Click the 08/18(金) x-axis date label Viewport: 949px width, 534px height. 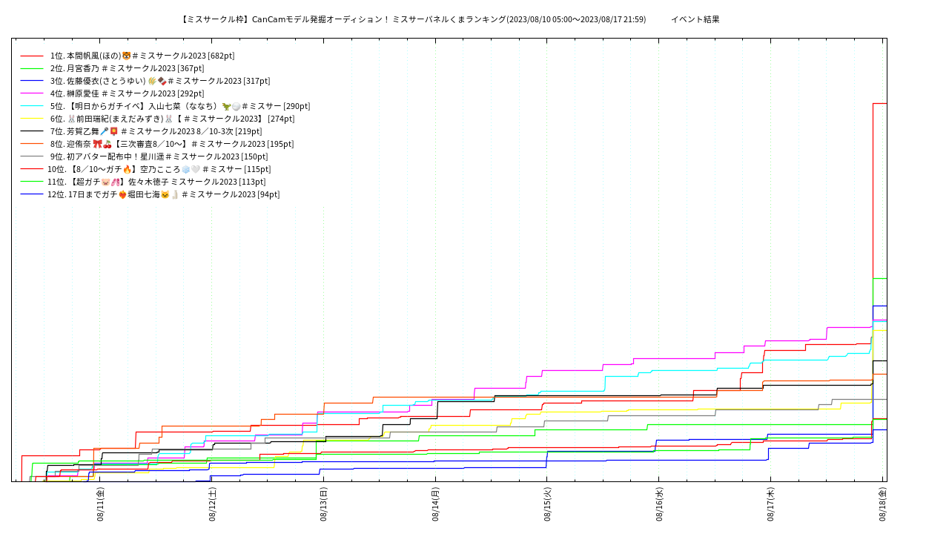click(x=882, y=504)
